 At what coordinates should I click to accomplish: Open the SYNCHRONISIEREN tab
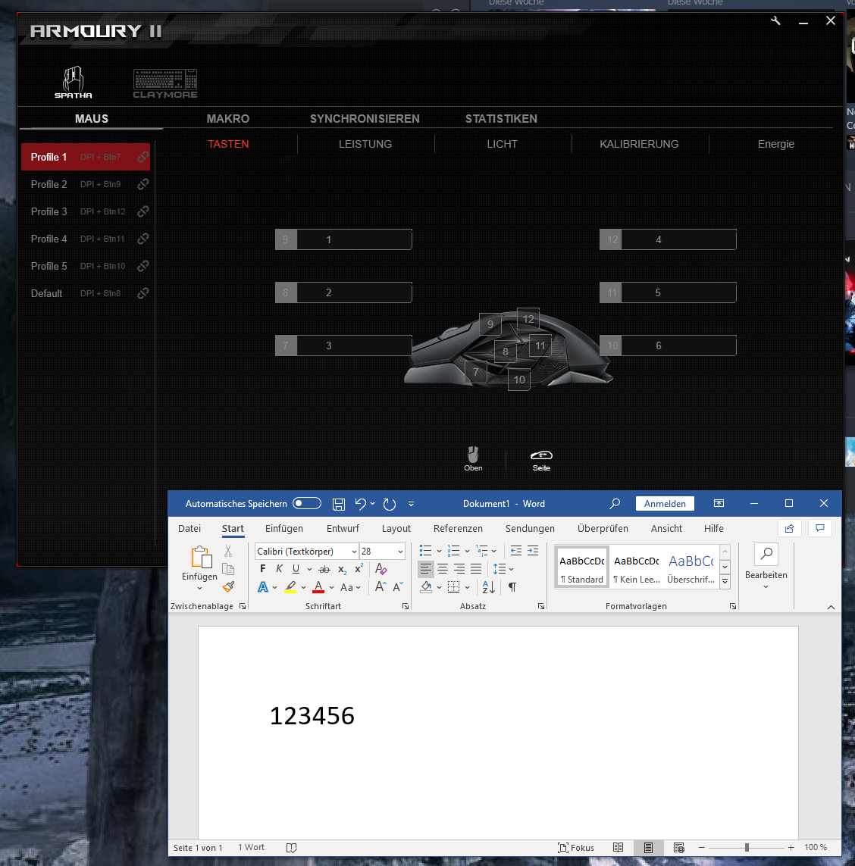coord(365,119)
